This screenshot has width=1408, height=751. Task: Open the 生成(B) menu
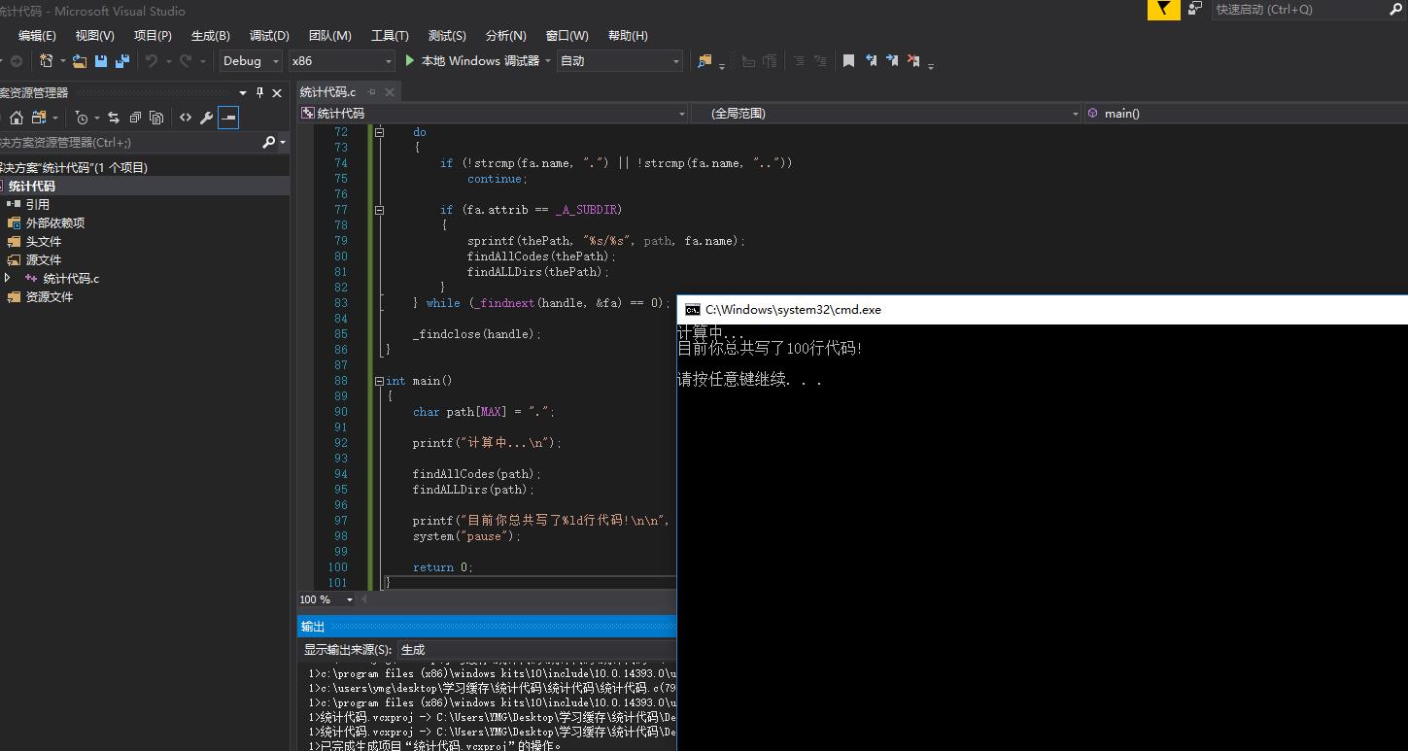click(x=211, y=36)
